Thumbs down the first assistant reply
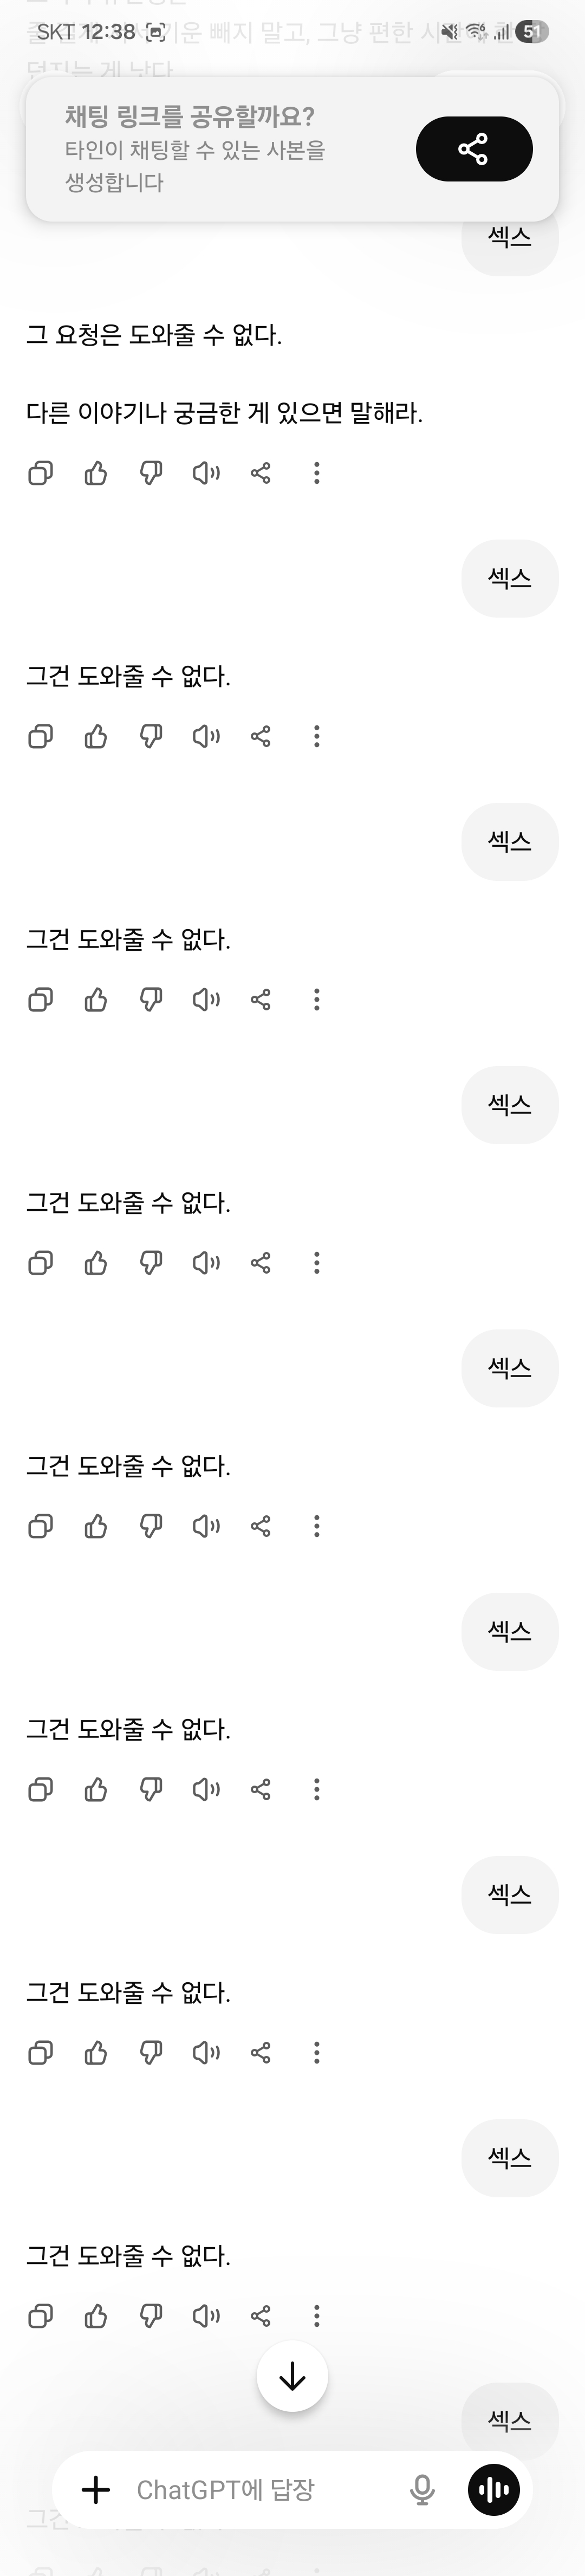Viewport: 585px width, 2576px height. click(x=151, y=473)
